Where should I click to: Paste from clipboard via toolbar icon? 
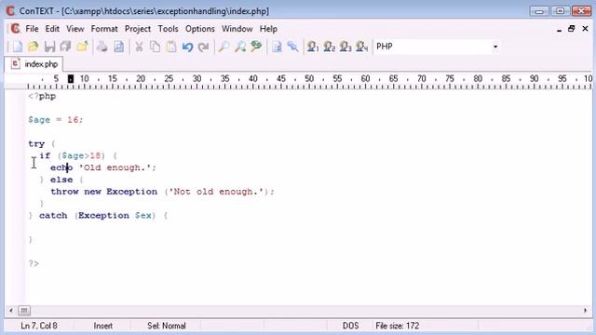(x=171, y=47)
